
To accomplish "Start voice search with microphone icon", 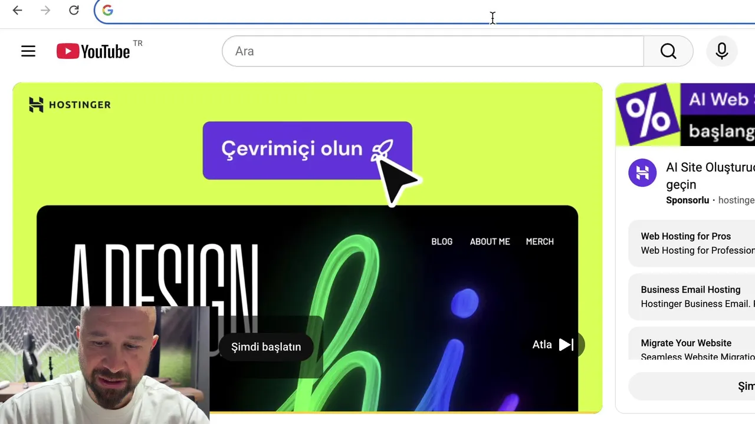I will pos(722,51).
